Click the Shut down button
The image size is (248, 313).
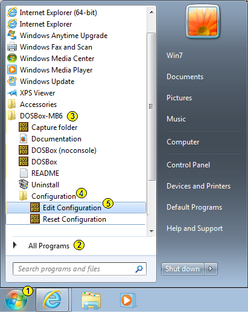click(182, 269)
